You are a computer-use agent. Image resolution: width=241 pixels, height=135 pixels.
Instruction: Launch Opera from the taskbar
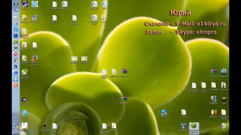[x=16, y=54]
